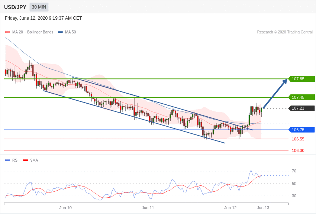Click the 106.55 red support label
Image resolution: width=316 pixels, height=214 pixels.
298,139
